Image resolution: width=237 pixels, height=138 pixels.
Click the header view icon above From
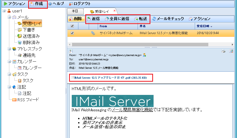tap(71, 51)
